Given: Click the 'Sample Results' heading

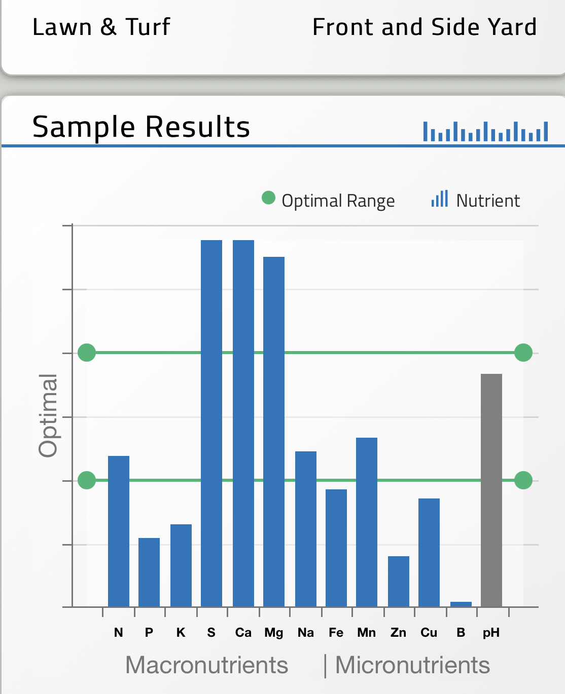Looking at the screenshot, I should (142, 127).
